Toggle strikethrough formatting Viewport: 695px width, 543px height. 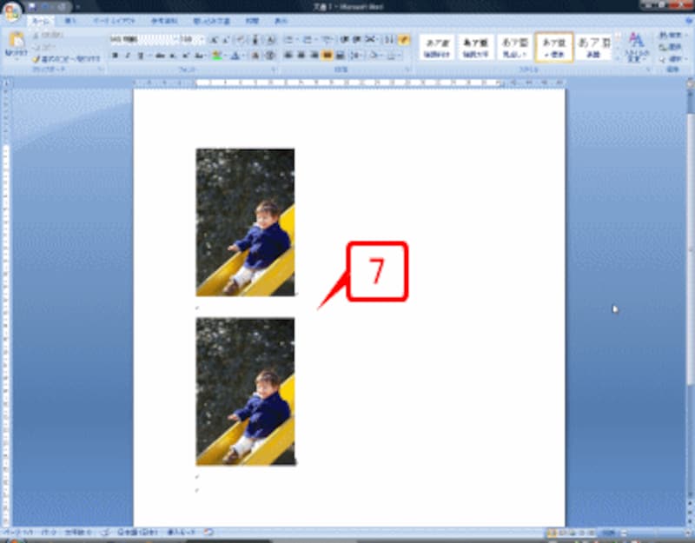pyautogui.click(x=160, y=56)
